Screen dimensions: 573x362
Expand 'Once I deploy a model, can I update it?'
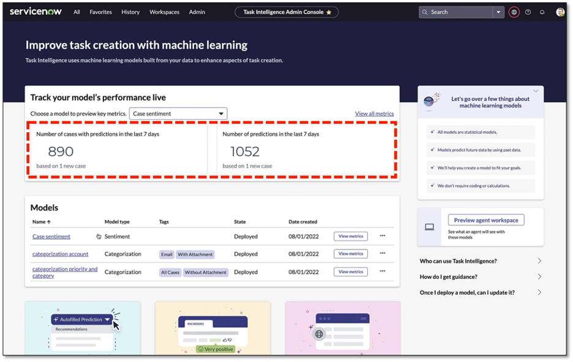click(481, 292)
